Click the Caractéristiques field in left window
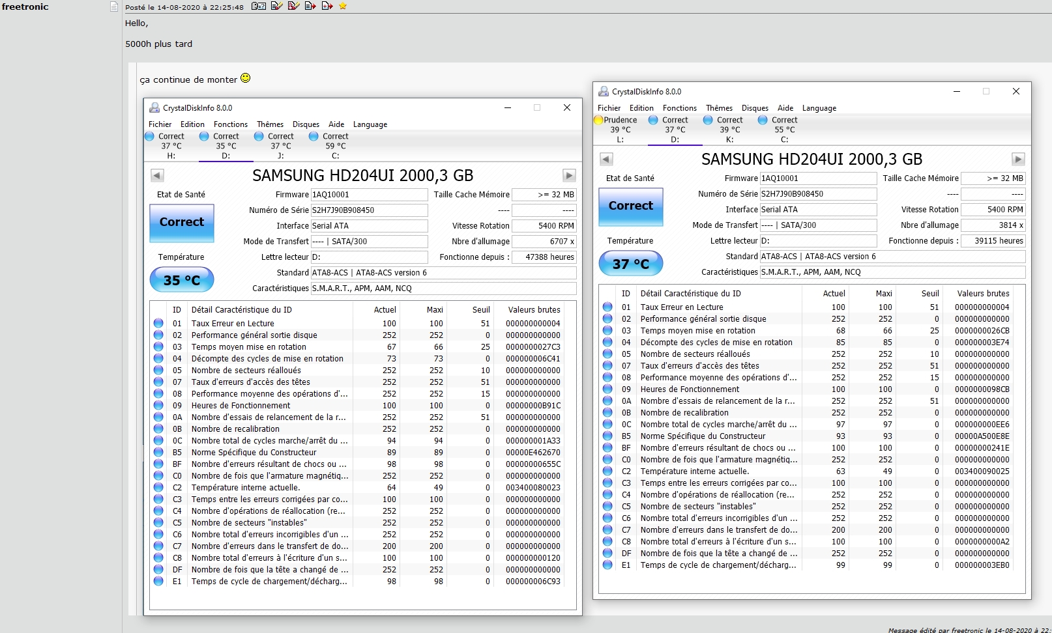Screen dimensions: 1052x633 point(444,288)
